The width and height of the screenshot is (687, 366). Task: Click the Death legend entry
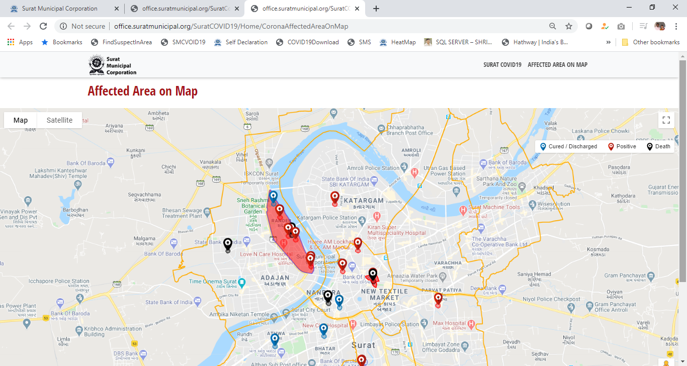point(658,146)
